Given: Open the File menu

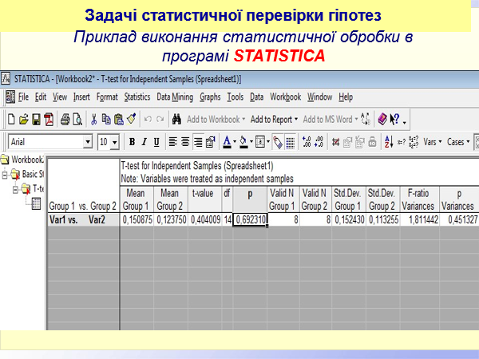Looking at the screenshot, I should (23, 97).
